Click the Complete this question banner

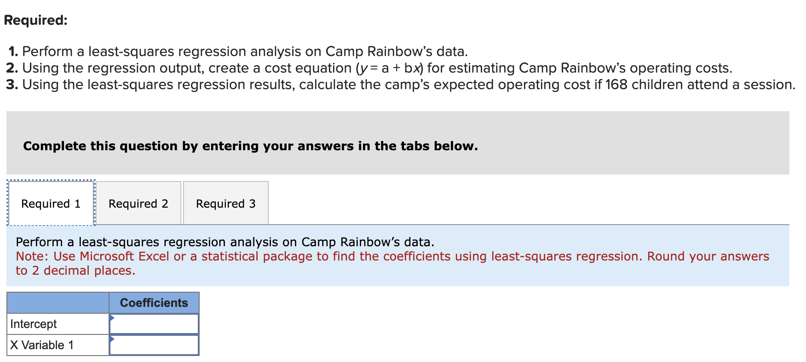(251, 146)
